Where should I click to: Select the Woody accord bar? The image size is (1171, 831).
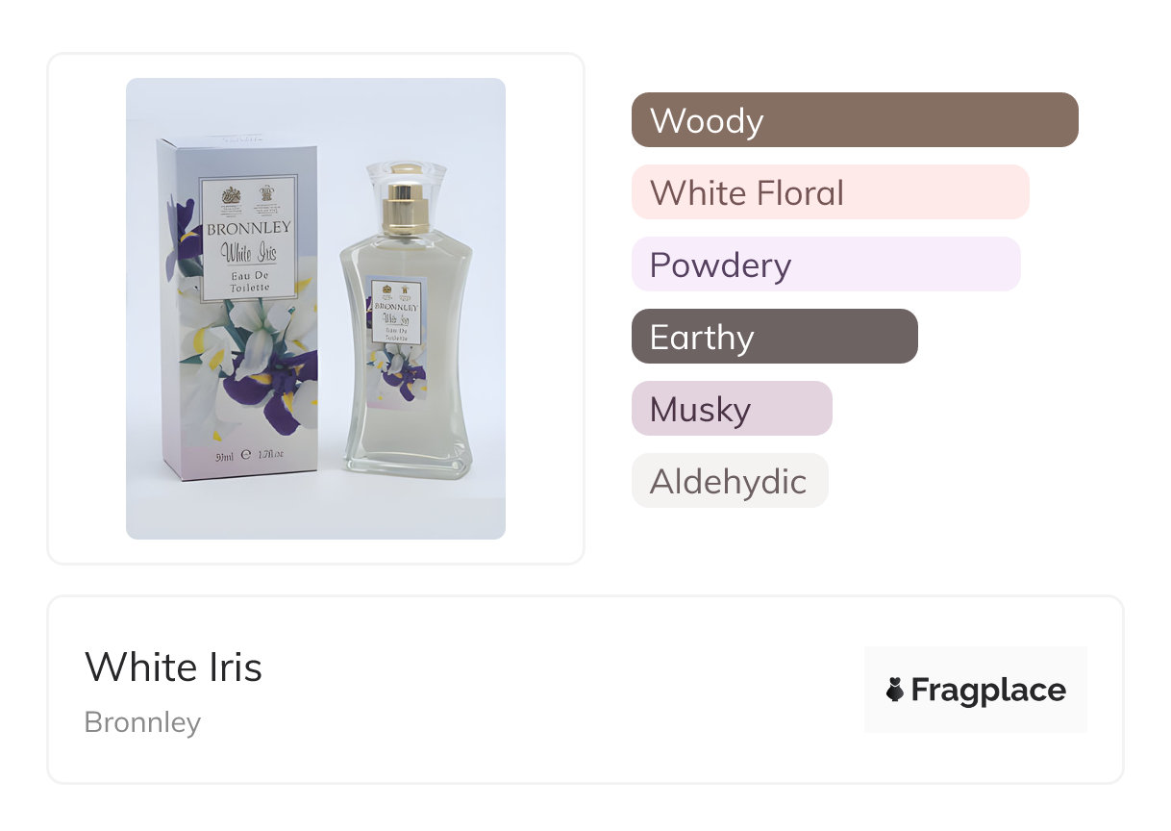(x=854, y=120)
